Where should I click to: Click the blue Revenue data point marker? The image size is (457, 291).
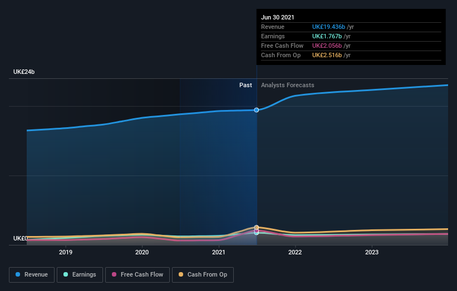point(257,110)
